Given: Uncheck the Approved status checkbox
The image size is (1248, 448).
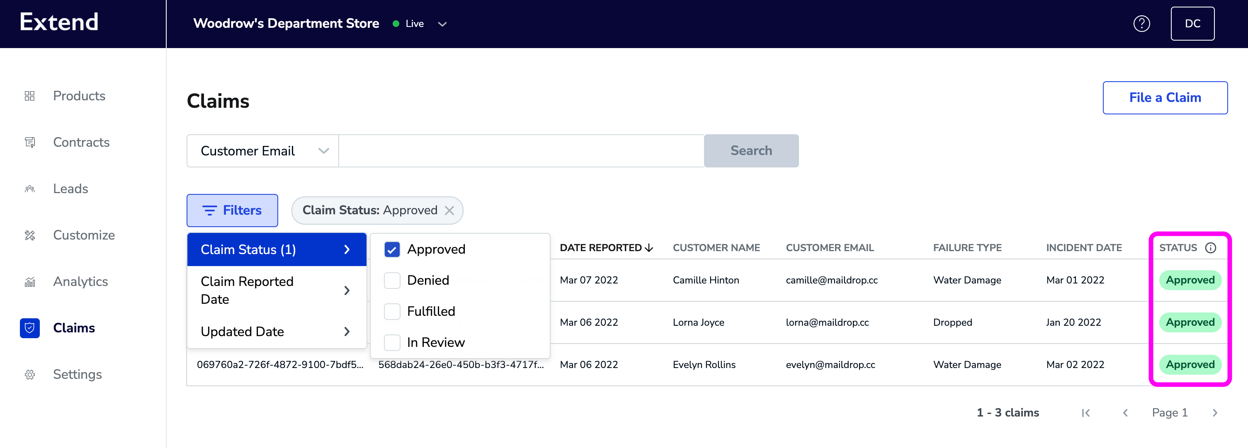Looking at the screenshot, I should [x=391, y=249].
